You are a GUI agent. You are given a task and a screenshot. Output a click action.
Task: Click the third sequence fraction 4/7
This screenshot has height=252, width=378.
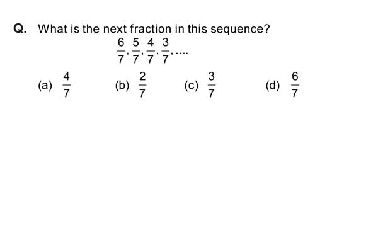[x=151, y=51]
